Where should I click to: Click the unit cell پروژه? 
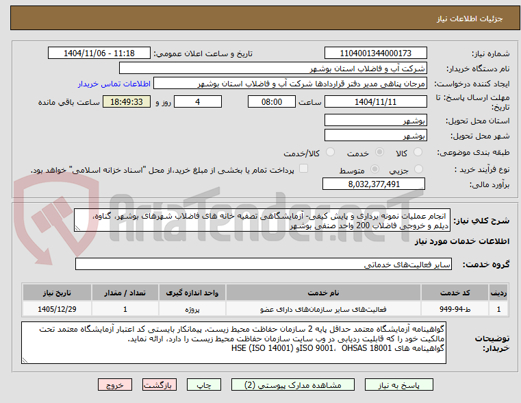pos(192,309)
